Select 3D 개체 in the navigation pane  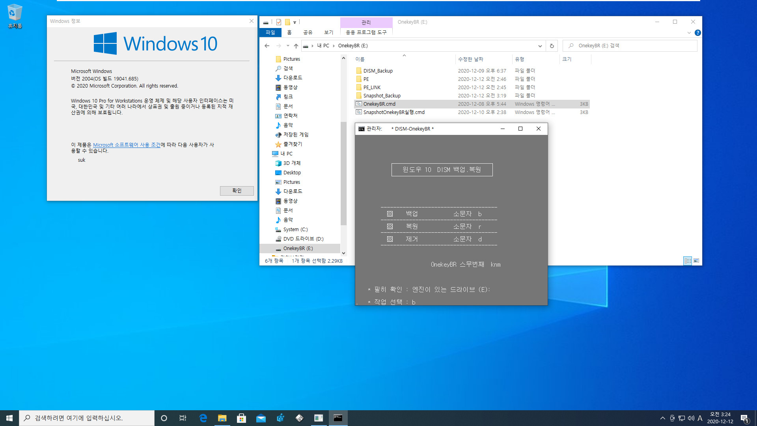pos(292,163)
